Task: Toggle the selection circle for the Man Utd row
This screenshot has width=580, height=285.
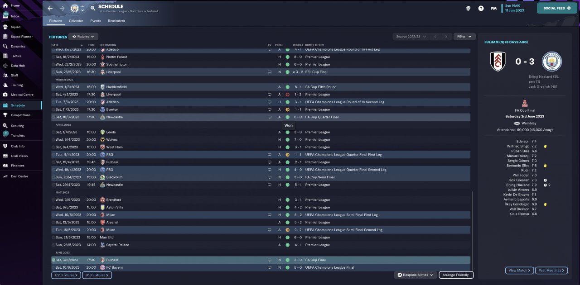Action: point(53,237)
